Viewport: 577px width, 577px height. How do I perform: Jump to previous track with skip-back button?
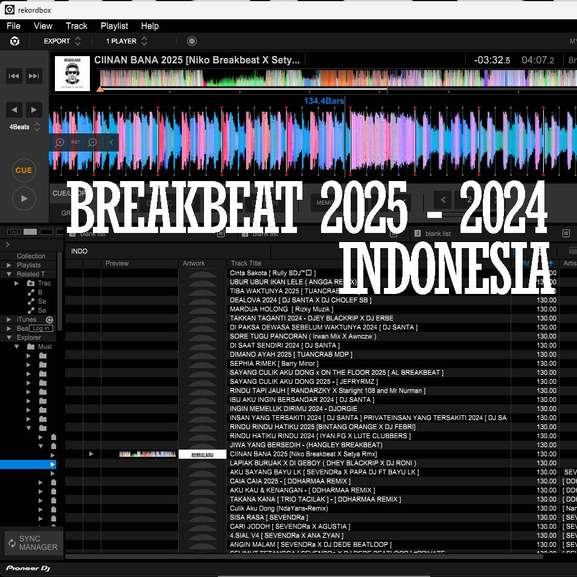click(x=14, y=76)
